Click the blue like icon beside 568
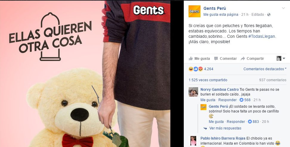This screenshot has height=147, width=290. 241,100
